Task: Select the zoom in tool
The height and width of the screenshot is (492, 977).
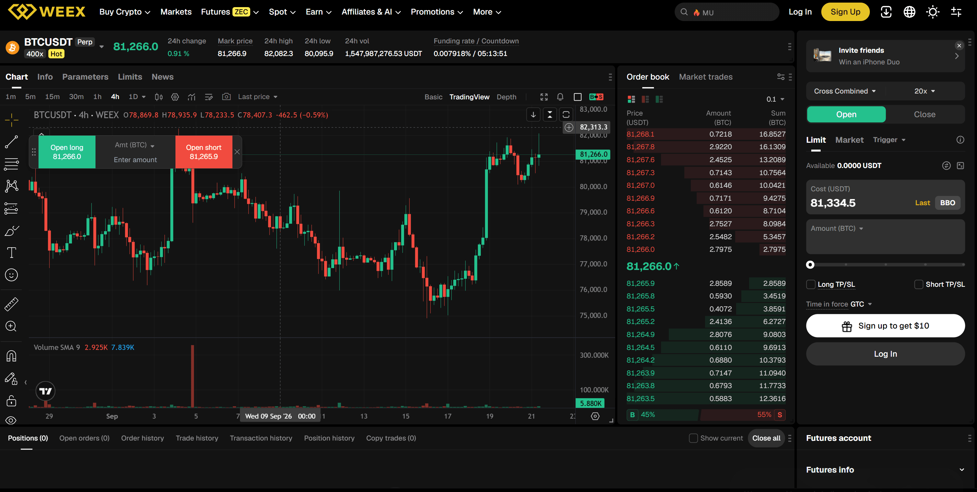Action: click(x=11, y=326)
